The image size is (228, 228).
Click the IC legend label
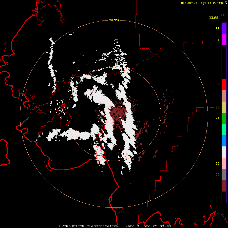pyautogui.click(x=217, y=163)
